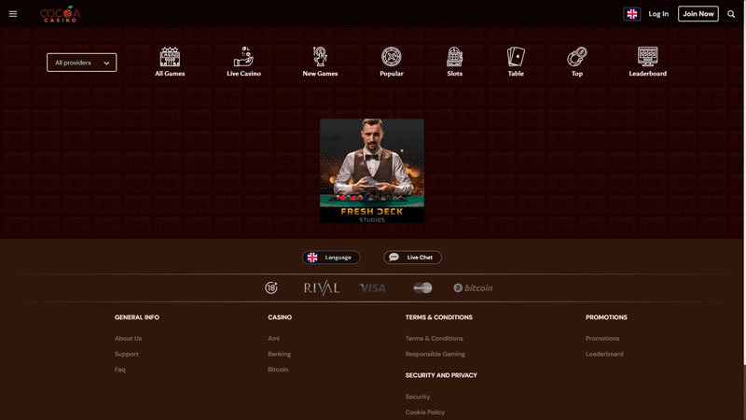Open the Support footer link
This screenshot has width=746, height=420.
[127, 354]
